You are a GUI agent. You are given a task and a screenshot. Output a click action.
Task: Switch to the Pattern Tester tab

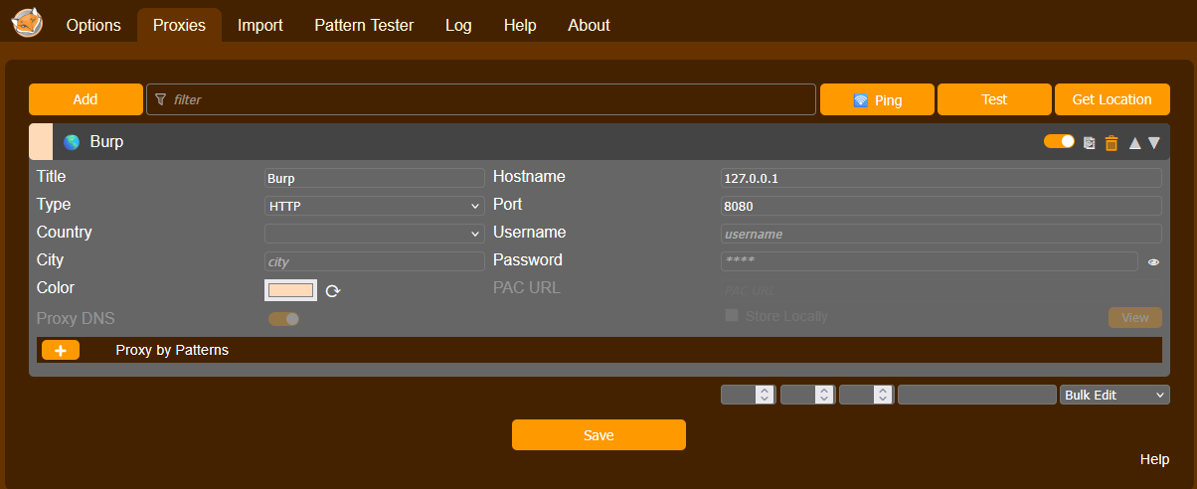click(364, 26)
